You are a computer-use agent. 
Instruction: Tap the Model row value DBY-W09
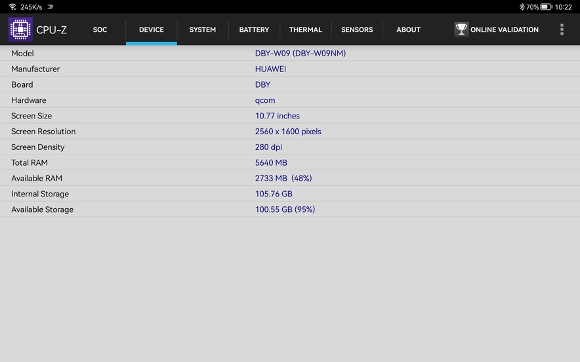click(300, 54)
